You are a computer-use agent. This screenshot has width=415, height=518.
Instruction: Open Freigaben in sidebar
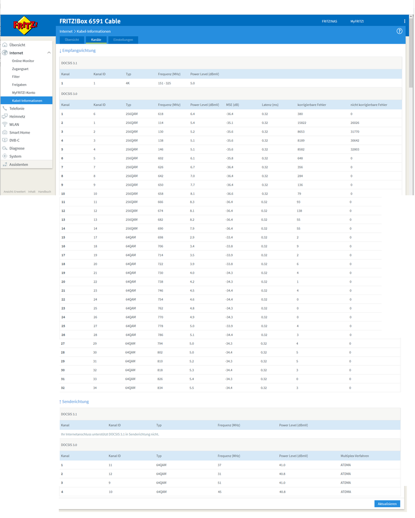click(x=19, y=85)
